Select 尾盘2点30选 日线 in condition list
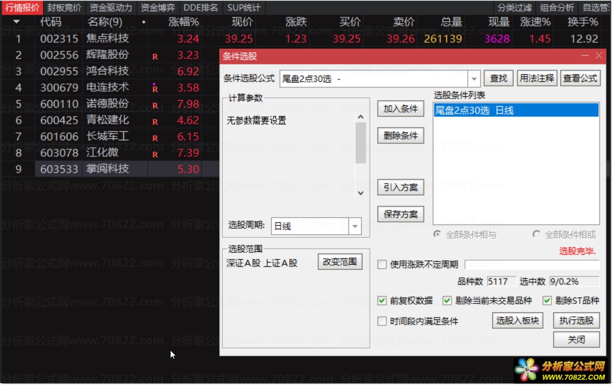613x385 pixels. [x=516, y=111]
